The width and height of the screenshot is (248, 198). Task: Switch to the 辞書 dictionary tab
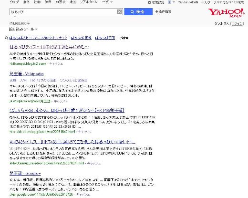point(48,2)
